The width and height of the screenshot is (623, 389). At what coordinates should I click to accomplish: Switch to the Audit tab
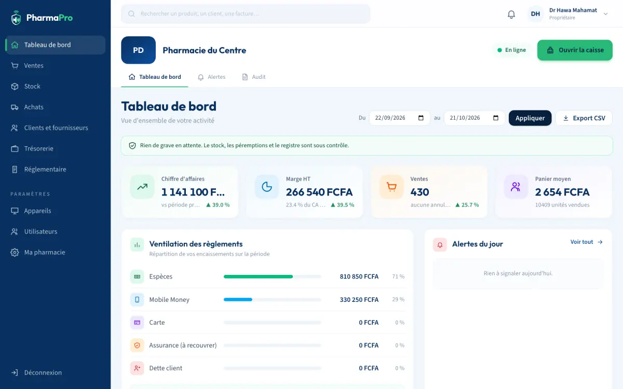pos(254,77)
